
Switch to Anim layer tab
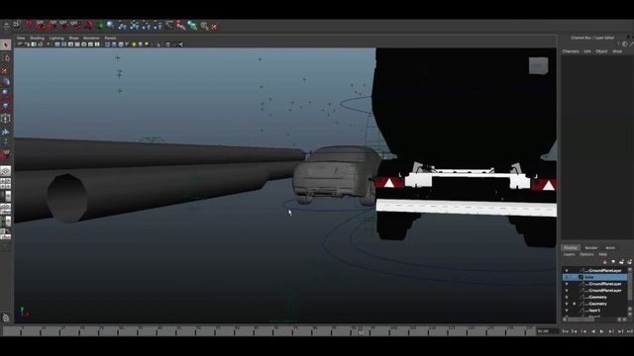coord(610,248)
